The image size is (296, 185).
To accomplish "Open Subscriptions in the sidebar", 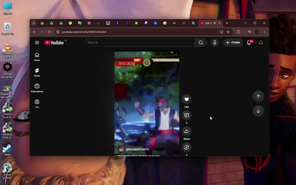I will 37,88.
